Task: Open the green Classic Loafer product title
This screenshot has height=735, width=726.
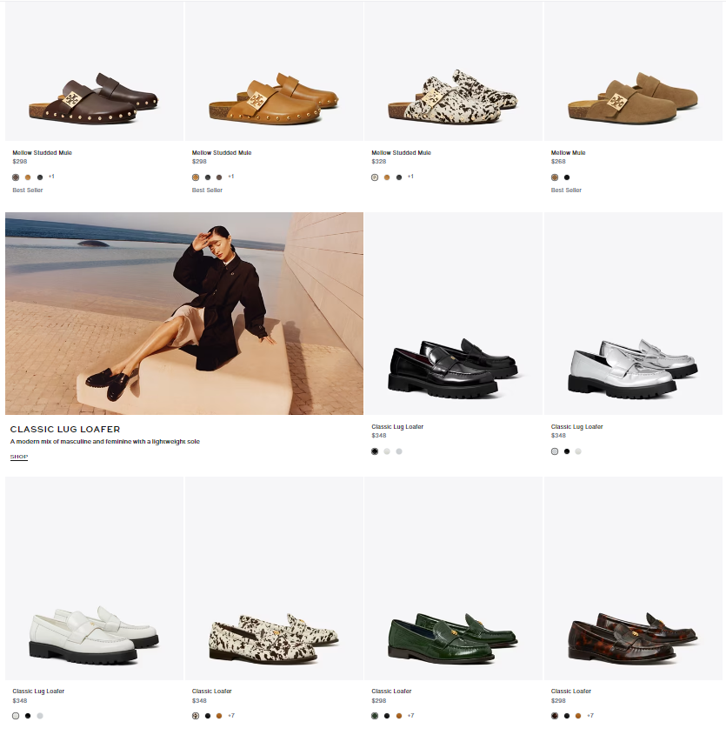Action: point(391,691)
